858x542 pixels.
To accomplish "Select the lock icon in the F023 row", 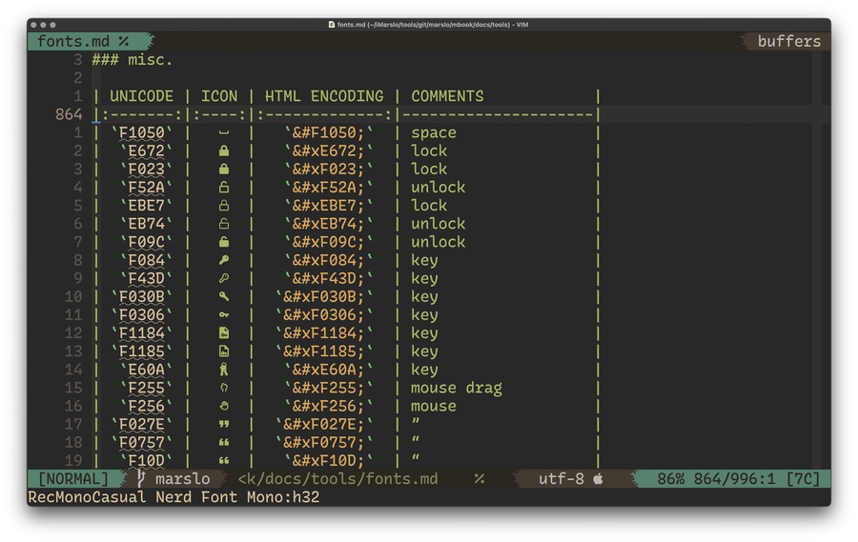I will click(x=224, y=169).
